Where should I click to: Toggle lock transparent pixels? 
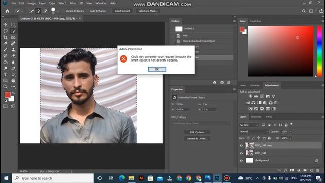[248, 138]
